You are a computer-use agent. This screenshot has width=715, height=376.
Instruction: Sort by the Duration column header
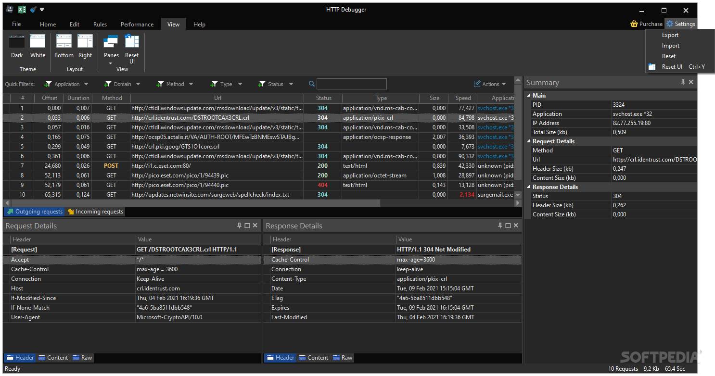[x=78, y=98]
